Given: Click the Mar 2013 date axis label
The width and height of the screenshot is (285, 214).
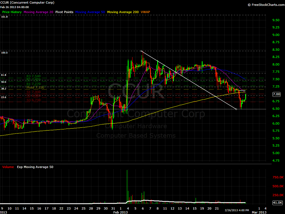Looking at the screenshot, I should (x=259, y=212).
